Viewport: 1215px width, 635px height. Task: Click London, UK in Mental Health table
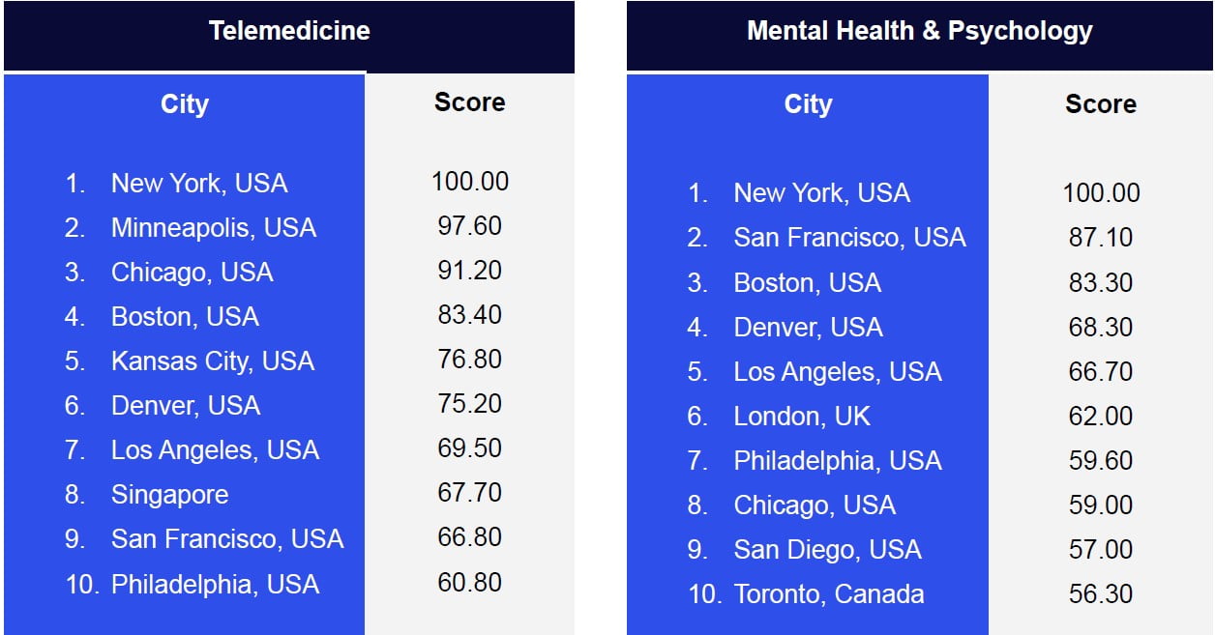[x=802, y=417]
